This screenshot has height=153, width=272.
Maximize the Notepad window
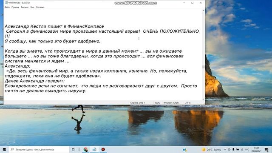tap(193, 3)
